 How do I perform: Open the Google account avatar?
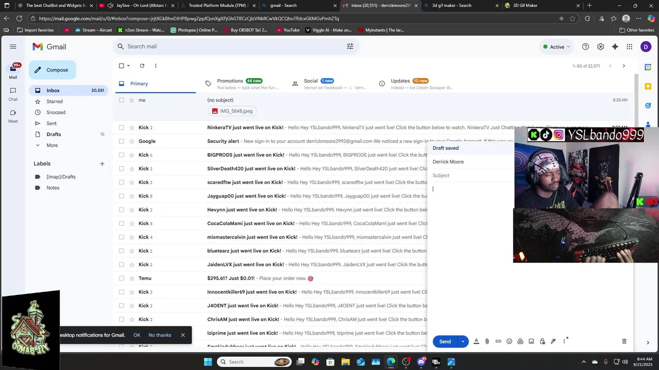[x=646, y=47]
